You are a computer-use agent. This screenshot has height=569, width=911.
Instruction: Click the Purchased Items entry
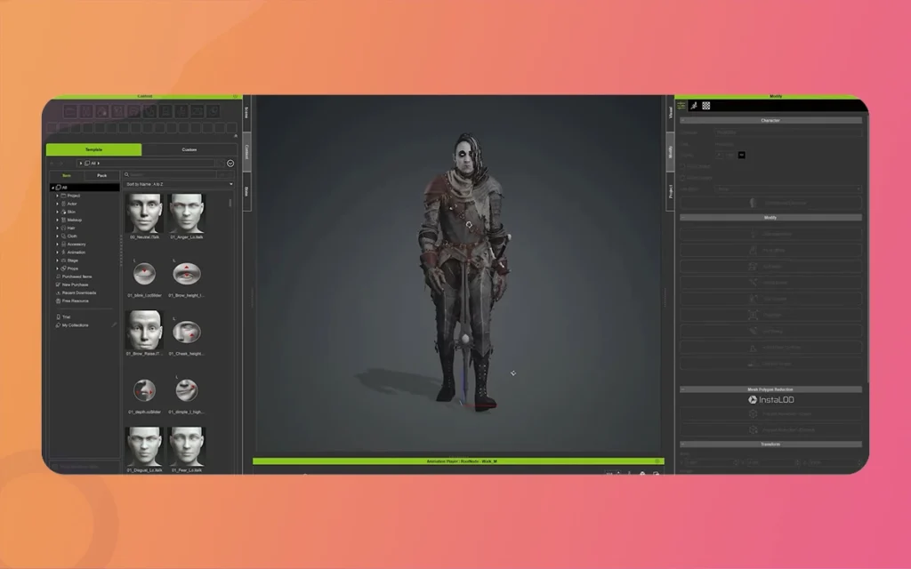click(x=77, y=276)
